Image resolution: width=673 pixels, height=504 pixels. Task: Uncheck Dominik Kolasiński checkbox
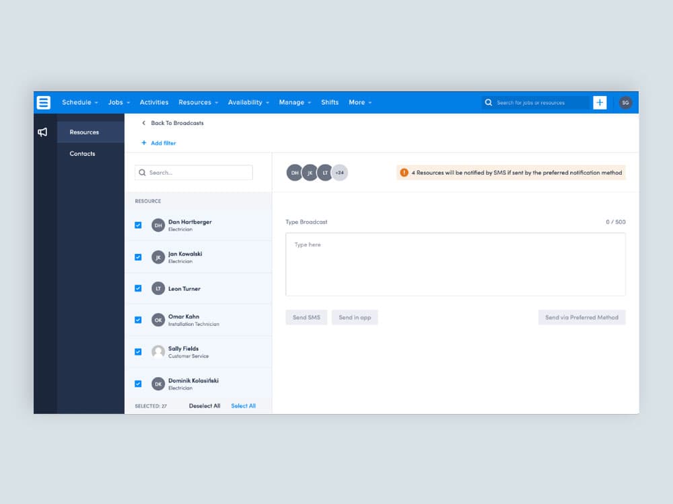coord(138,384)
